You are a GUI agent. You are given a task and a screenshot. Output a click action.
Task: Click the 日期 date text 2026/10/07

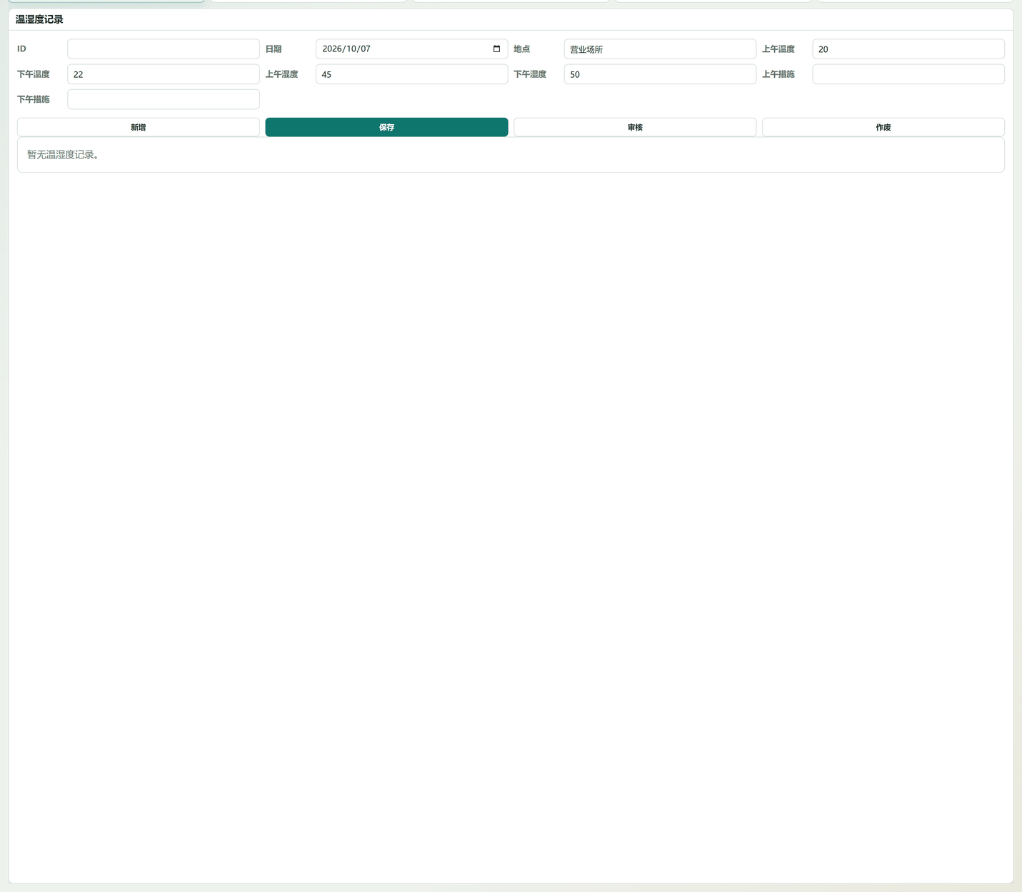(x=346, y=49)
